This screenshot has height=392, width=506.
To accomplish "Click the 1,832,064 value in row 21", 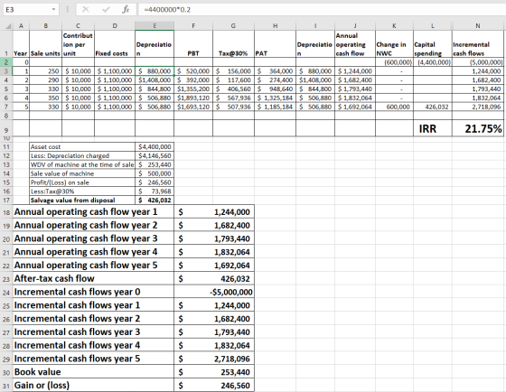I will point(214,252).
